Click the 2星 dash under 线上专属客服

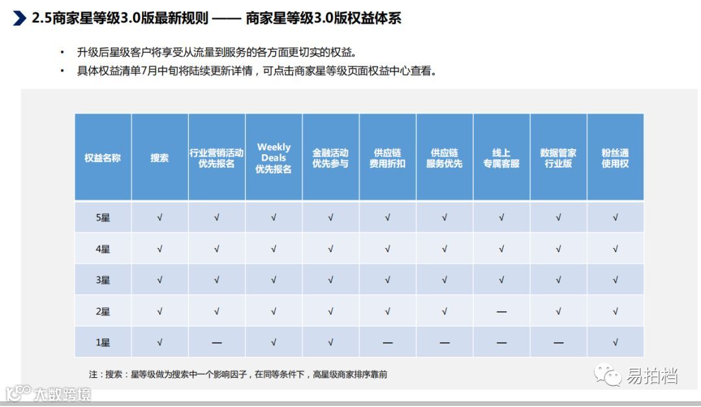(501, 312)
